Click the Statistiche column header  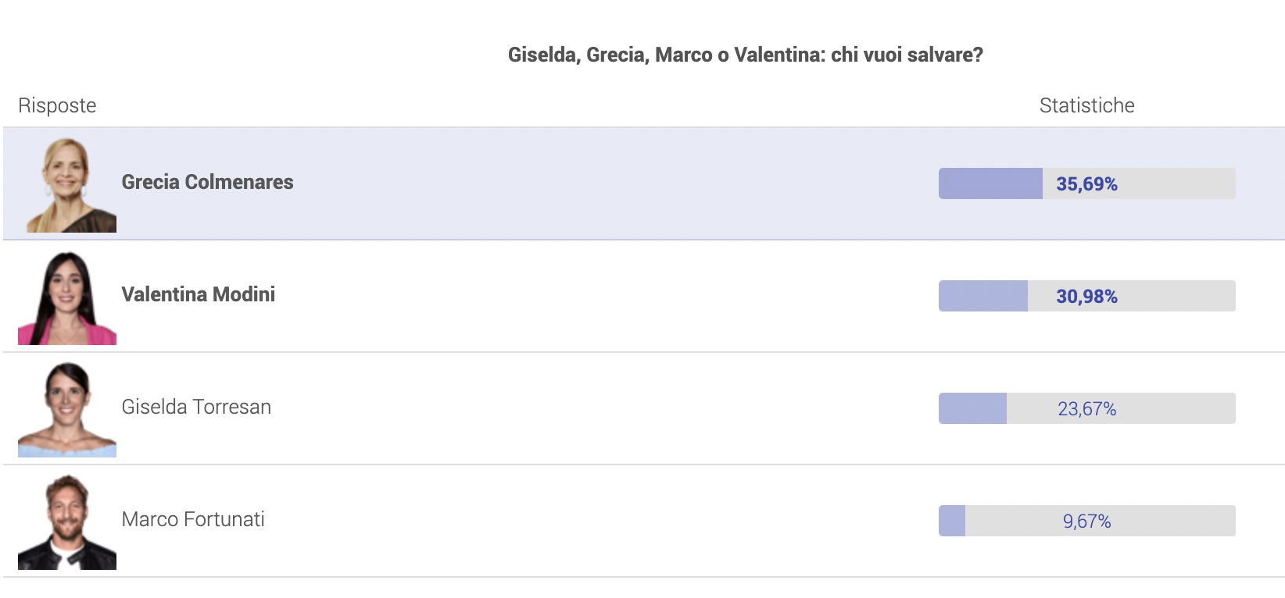1086,105
